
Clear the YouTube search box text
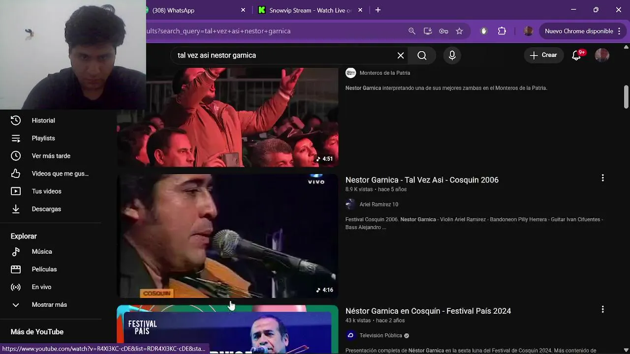pyautogui.click(x=401, y=56)
